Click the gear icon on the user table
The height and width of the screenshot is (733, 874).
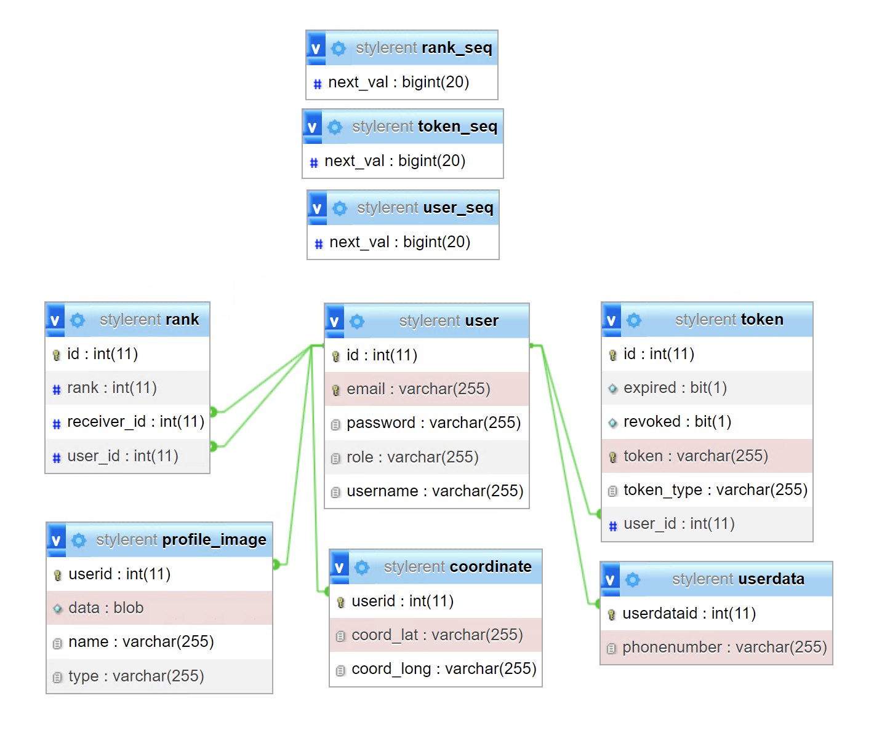click(x=358, y=320)
